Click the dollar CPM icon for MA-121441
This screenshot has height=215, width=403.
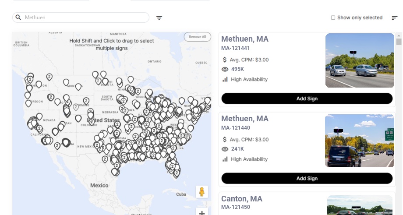tap(225, 60)
